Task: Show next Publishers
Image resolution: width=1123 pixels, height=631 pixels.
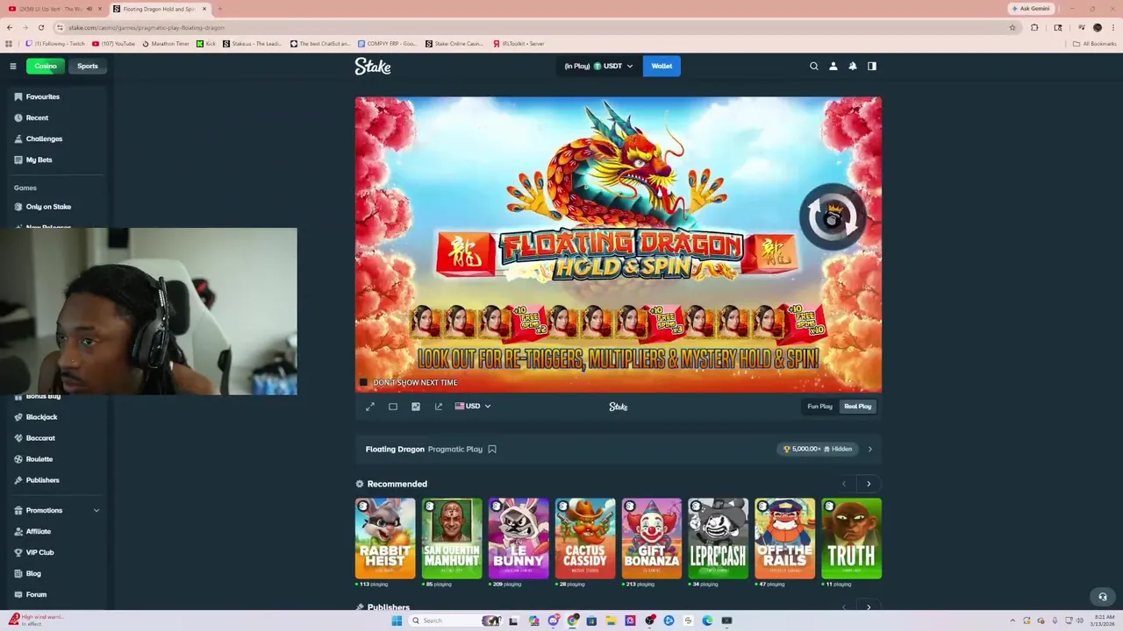Action: (x=869, y=606)
